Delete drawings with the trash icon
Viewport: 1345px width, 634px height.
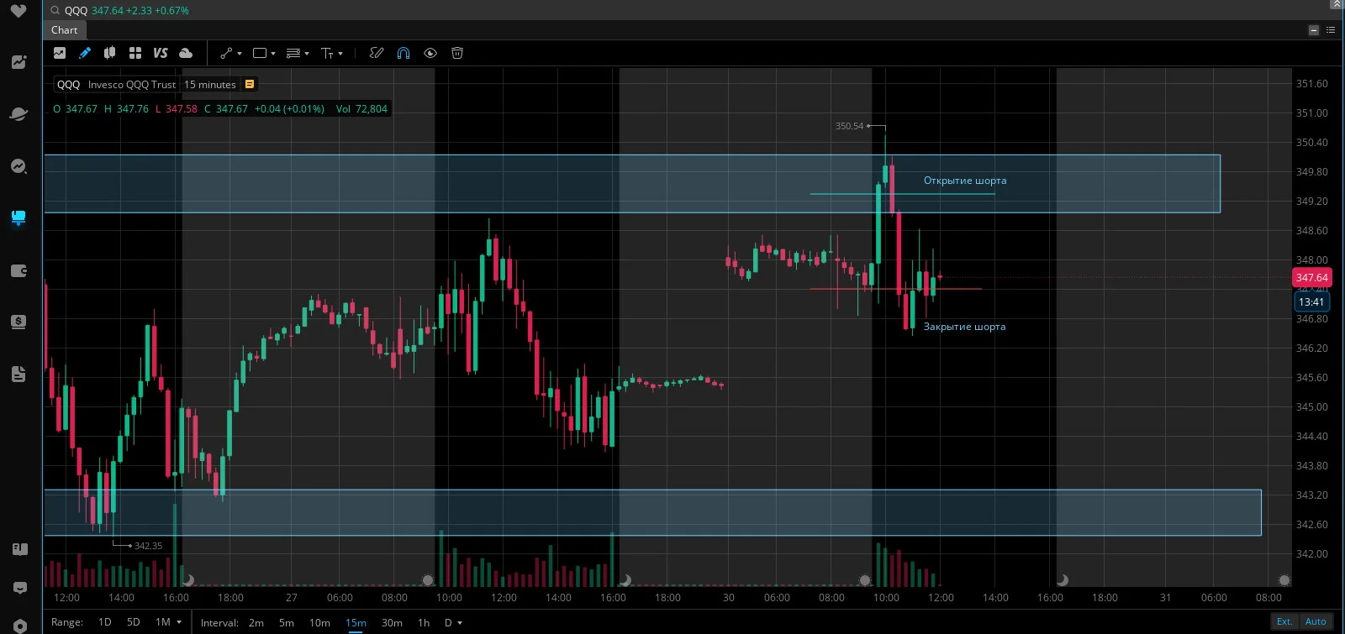(457, 53)
